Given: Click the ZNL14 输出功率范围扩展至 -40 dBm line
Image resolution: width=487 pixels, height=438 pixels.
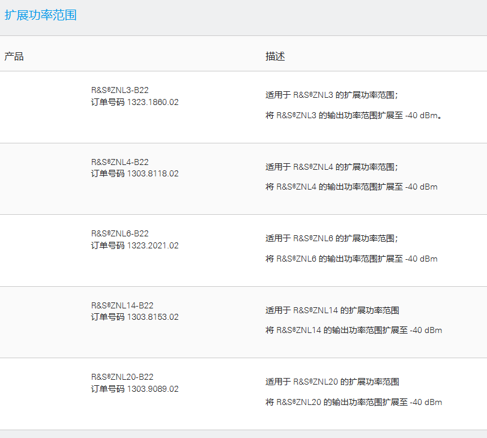Looking at the screenshot, I should tap(354, 330).
